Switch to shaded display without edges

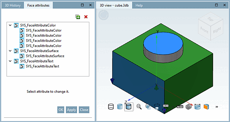pyautogui.click(x=120, y=107)
